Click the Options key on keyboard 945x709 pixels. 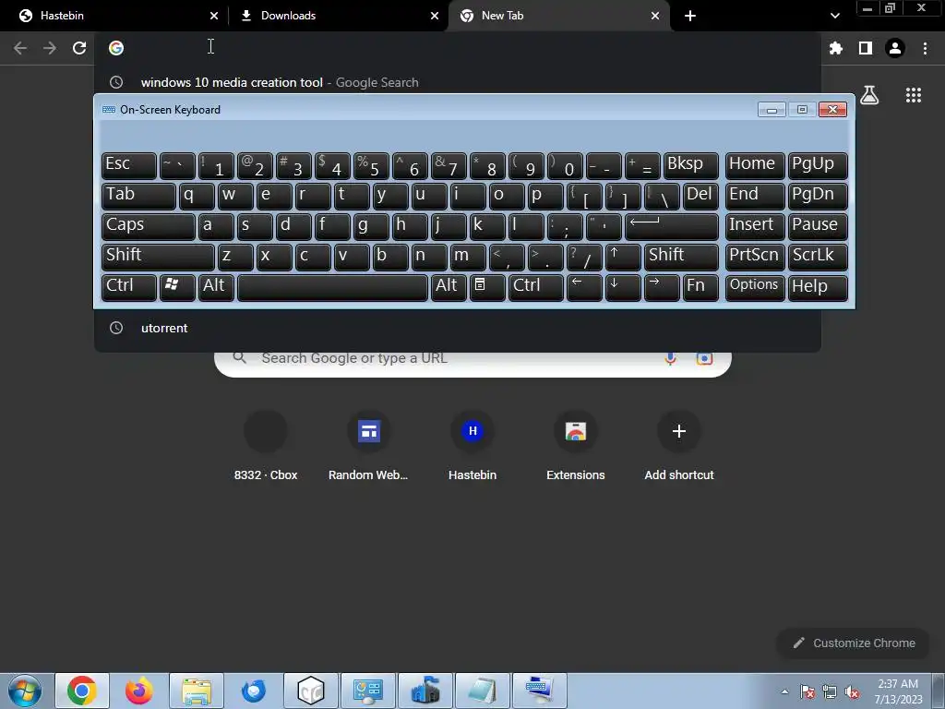pyautogui.click(x=755, y=288)
